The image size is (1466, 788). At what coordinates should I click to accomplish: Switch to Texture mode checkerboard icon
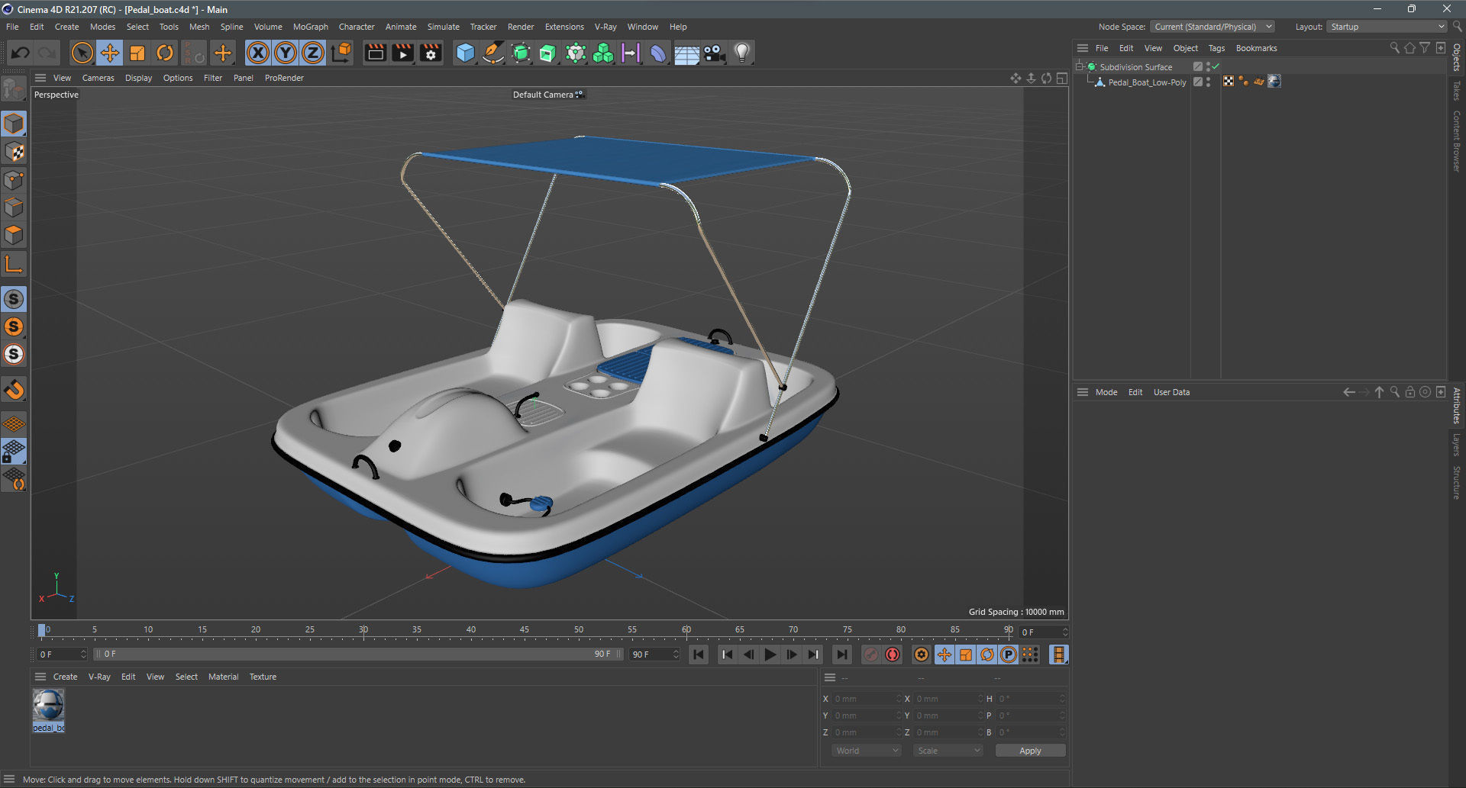click(14, 152)
